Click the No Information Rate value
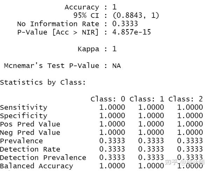The width and height of the screenshot is (210, 171). pos(125,24)
